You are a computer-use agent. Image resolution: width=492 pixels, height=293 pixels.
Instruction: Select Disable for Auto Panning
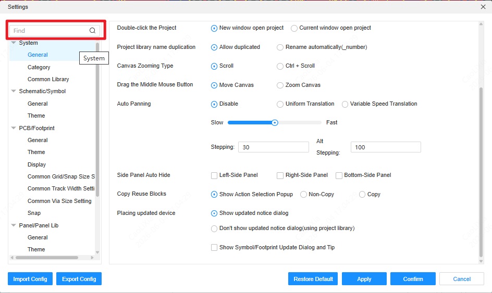click(214, 104)
